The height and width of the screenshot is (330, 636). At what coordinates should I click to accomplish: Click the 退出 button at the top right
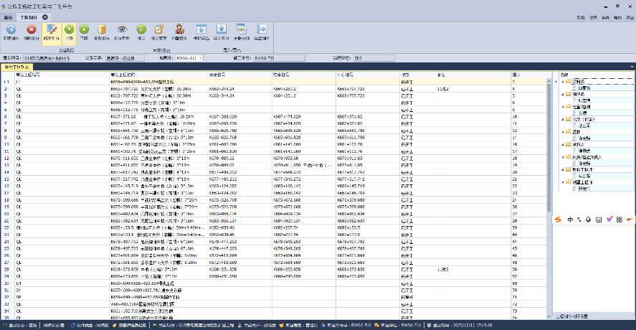pyautogui.click(x=630, y=16)
